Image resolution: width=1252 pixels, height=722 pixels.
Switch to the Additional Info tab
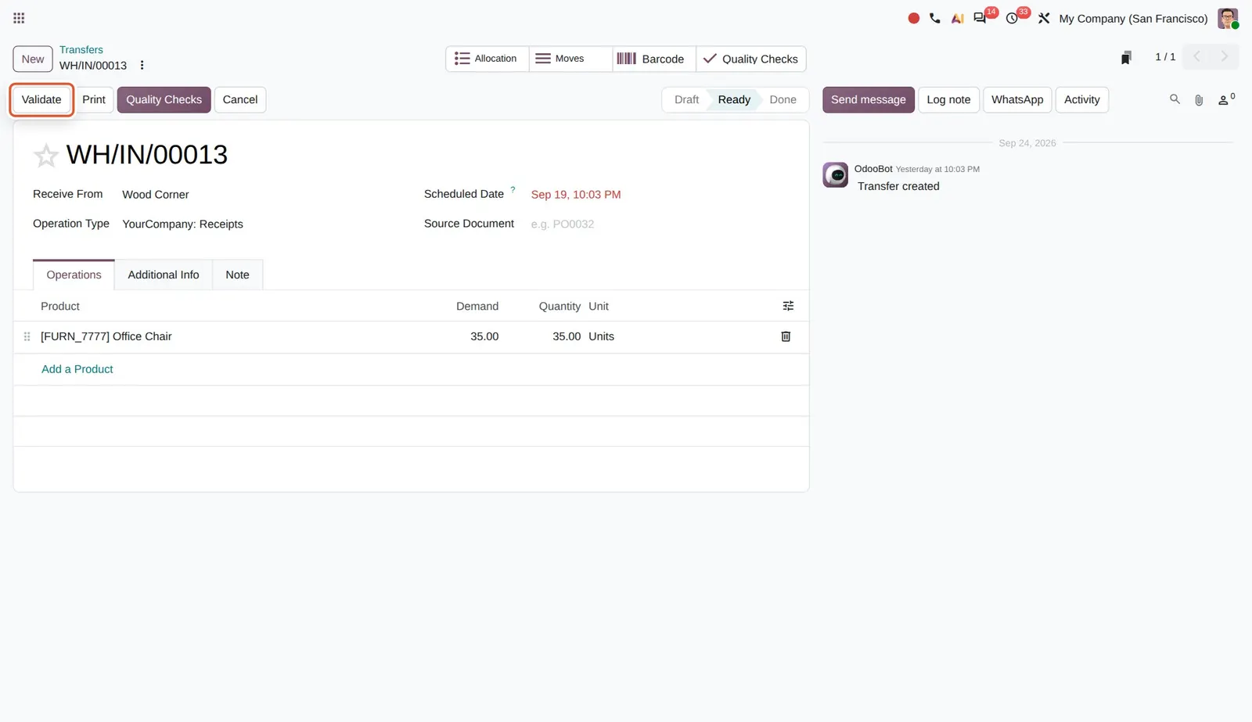click(x=164, y=275)
